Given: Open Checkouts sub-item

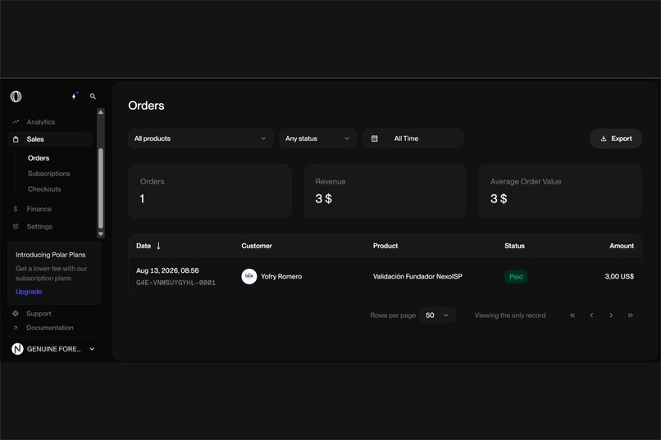Looking at the screenshot, I should click(44, 189).
